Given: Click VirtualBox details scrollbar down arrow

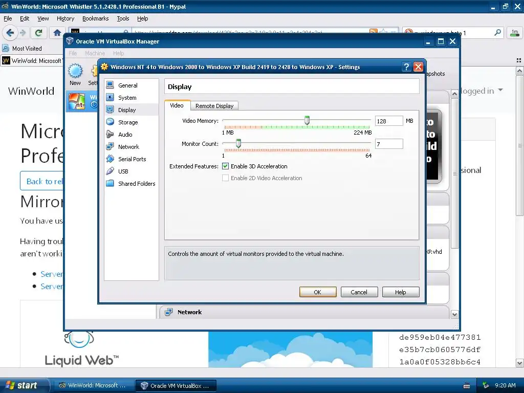Looking at the screenshot, I should 454,315.
